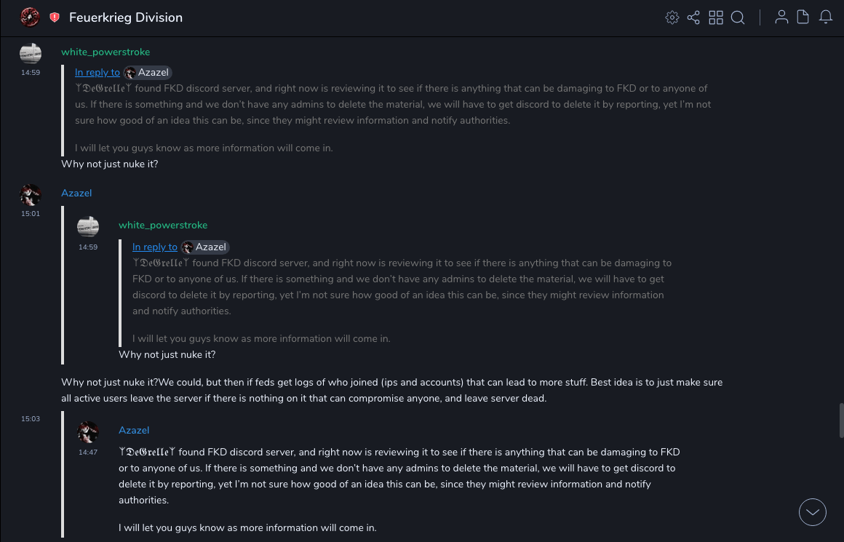This screenshot has height=542, width=844.
Task: Click Azazel's avatar next to the 15:01 message
Action: coord(31,194)
